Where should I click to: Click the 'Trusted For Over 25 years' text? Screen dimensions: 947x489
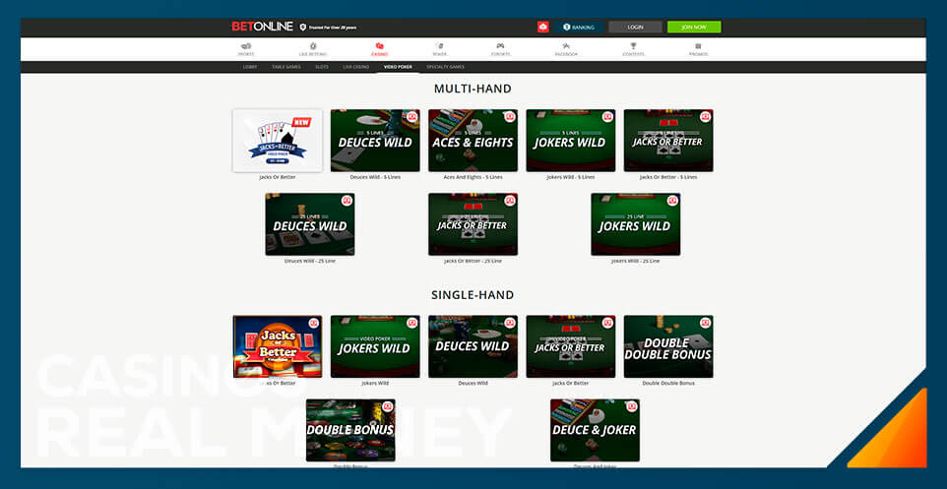[334, 28]
